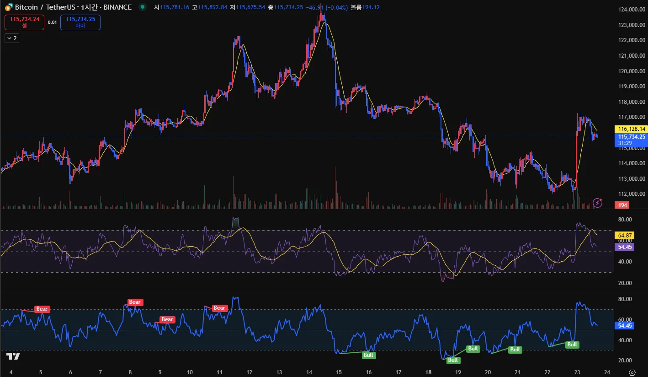The image size is (648, 377).
Task: Click the Bear label above date 9
Action: tap(167, 319)
